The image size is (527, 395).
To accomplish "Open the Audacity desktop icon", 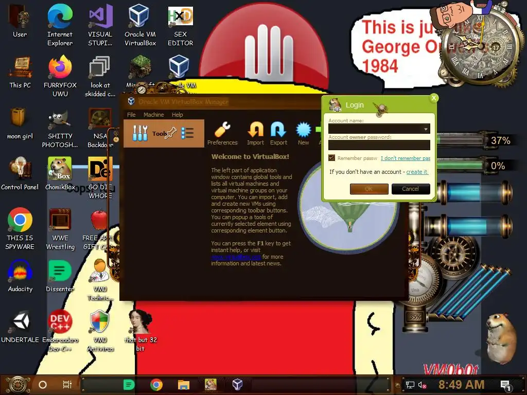I will point(20,276).
